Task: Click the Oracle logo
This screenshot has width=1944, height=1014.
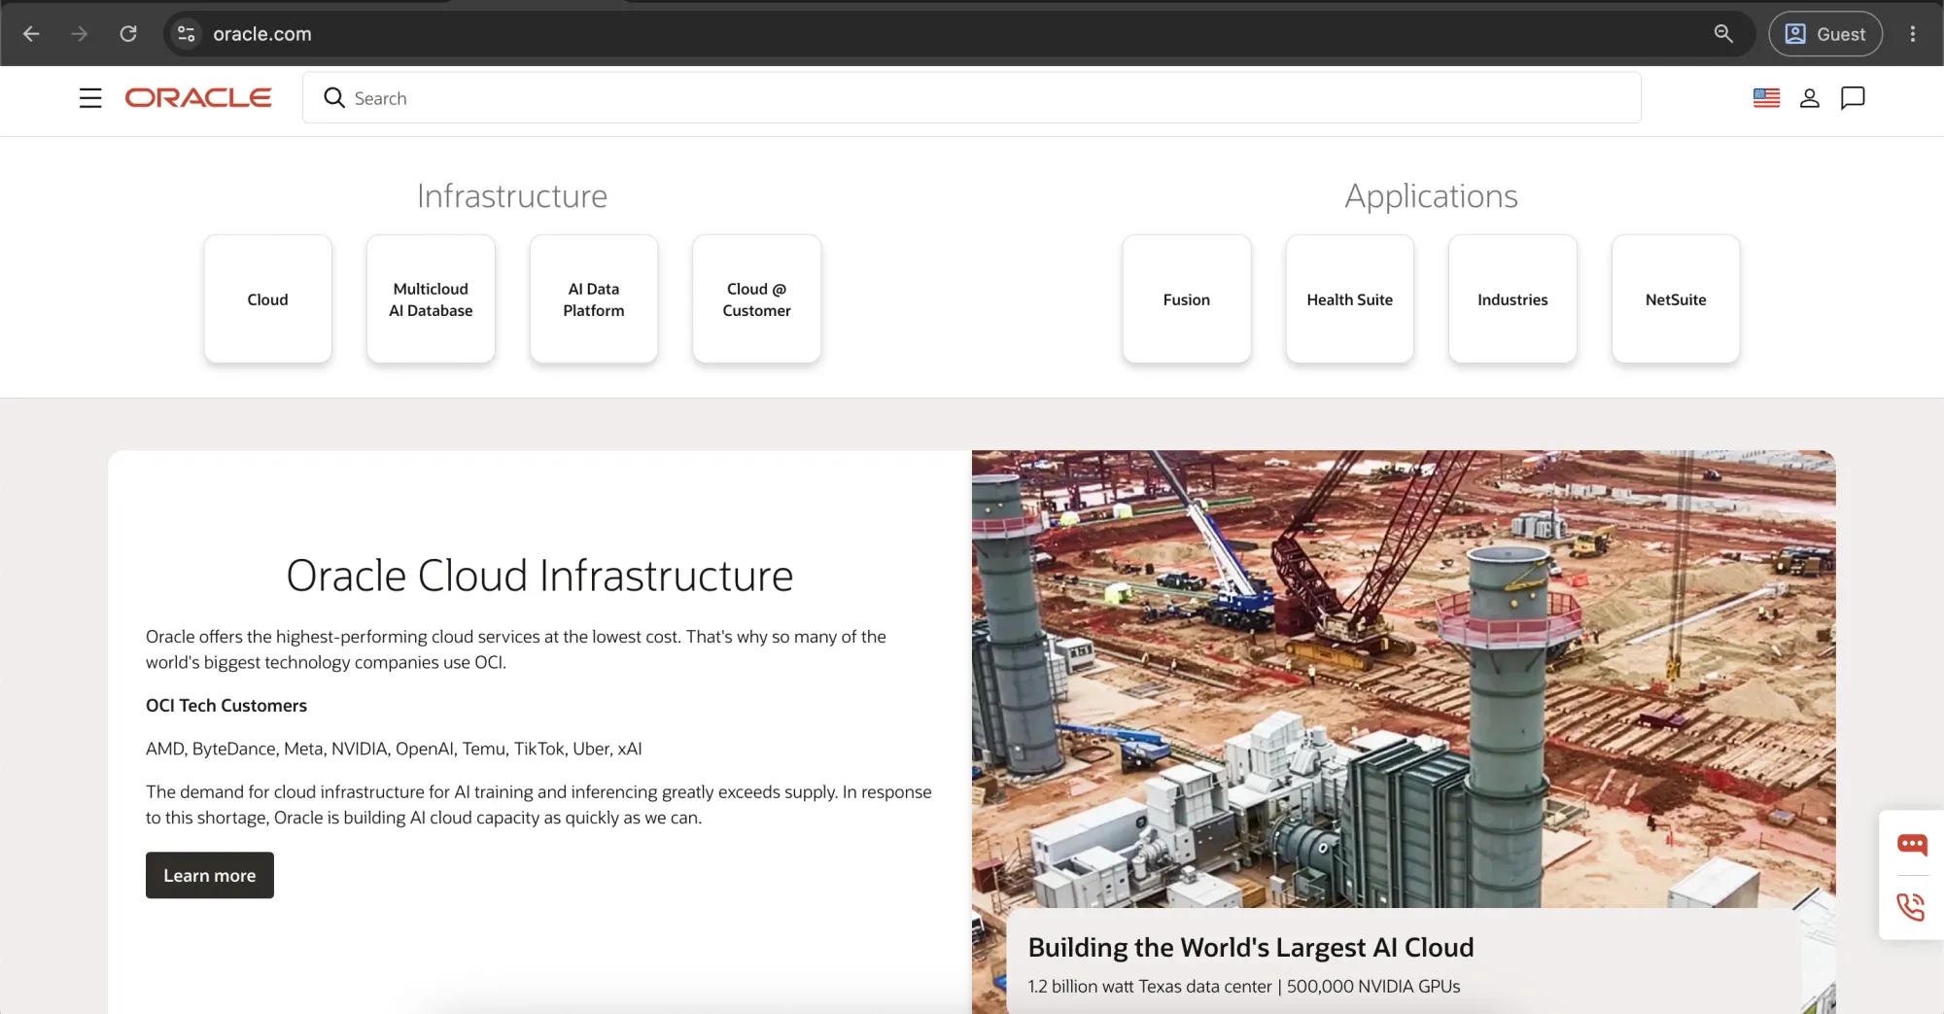Action: pos(198,98)
